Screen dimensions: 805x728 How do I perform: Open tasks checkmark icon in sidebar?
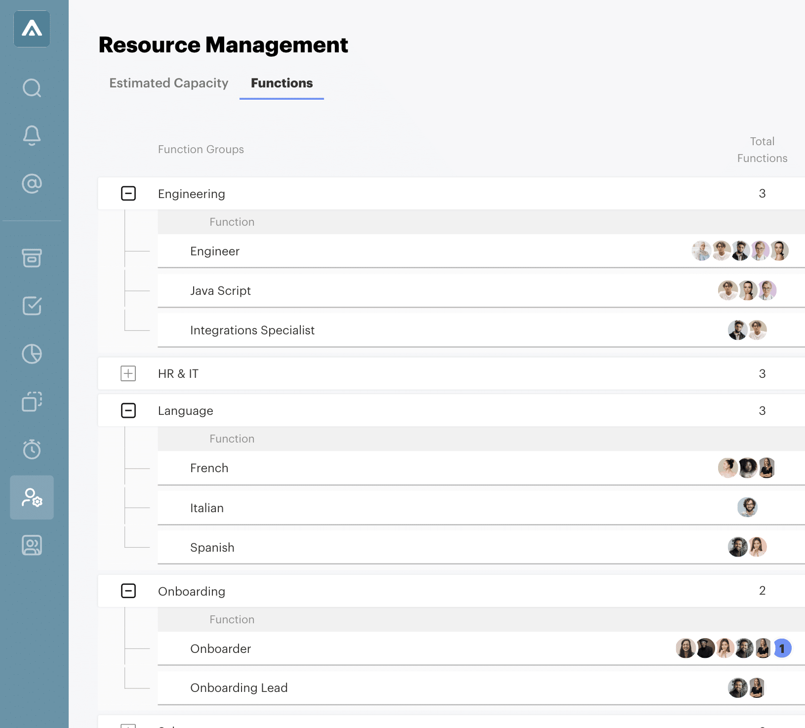click(x=32, y=306)
